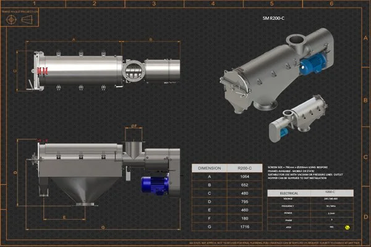Click column marker 3 on top border
Viewport: 371px width, 247px height.
pos(154,3)
